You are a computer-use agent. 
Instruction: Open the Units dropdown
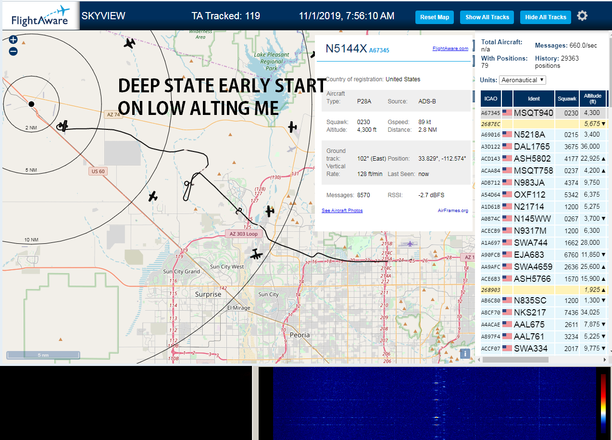point(523,80)
